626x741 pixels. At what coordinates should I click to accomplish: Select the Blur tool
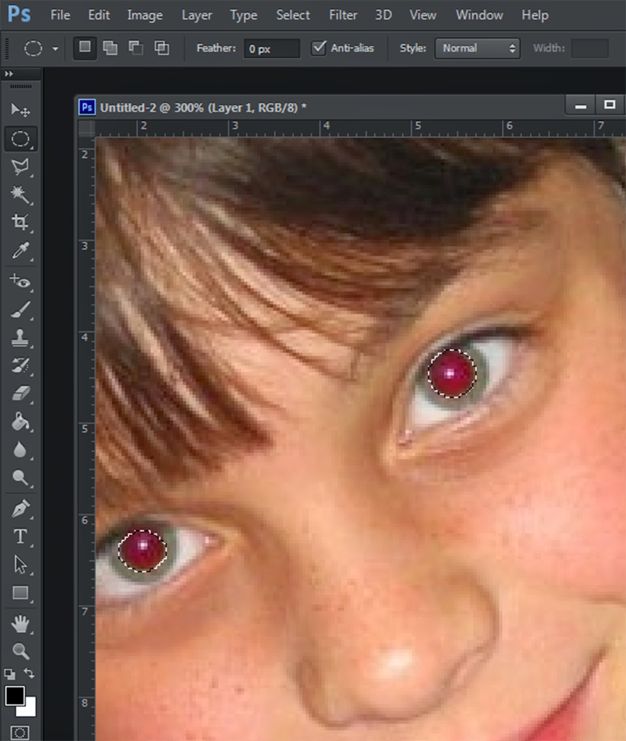pos(20,450)
